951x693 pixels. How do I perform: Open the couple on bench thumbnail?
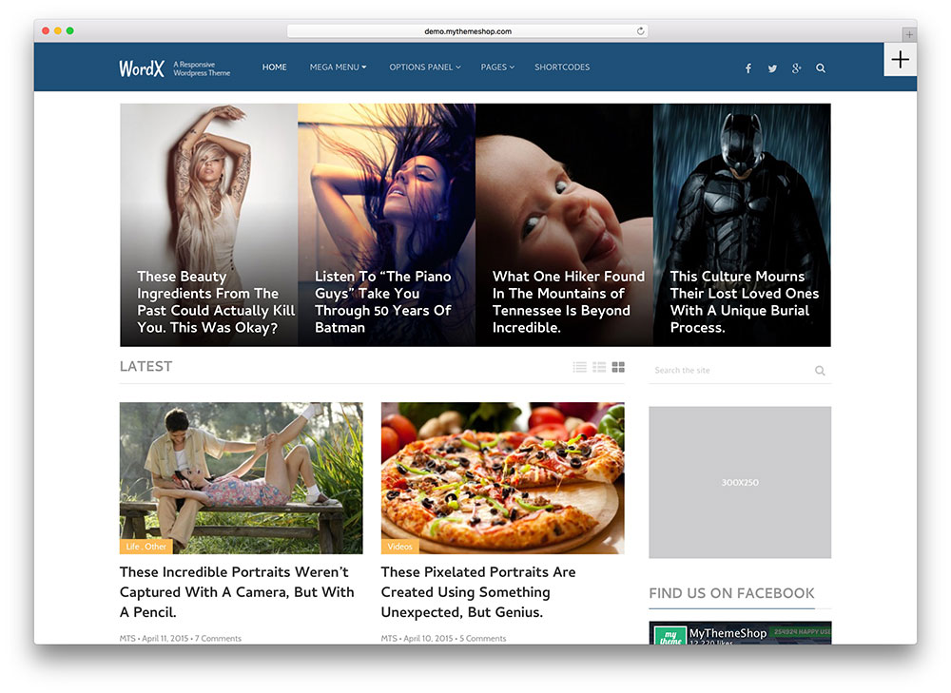click(241, 478)
